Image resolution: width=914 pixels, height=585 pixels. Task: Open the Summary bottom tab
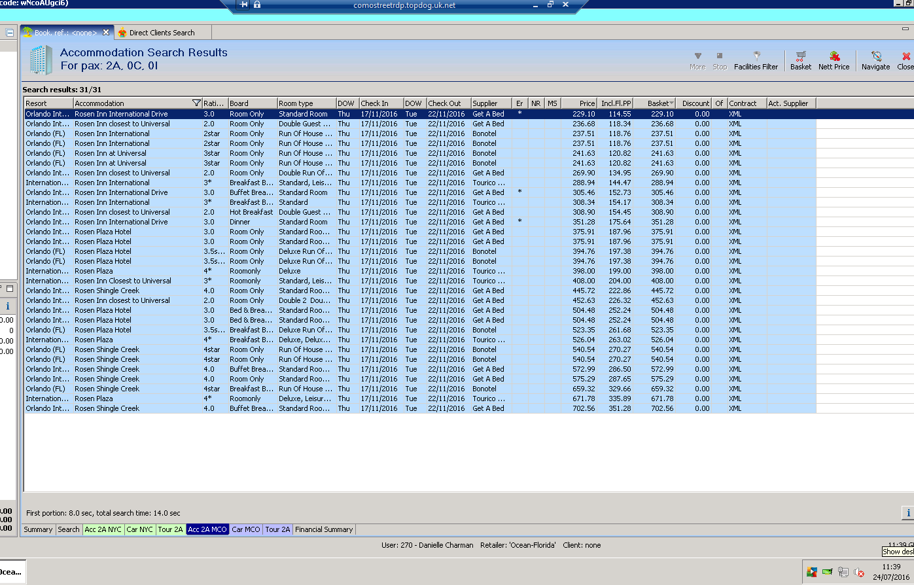(x=38, y=529)
